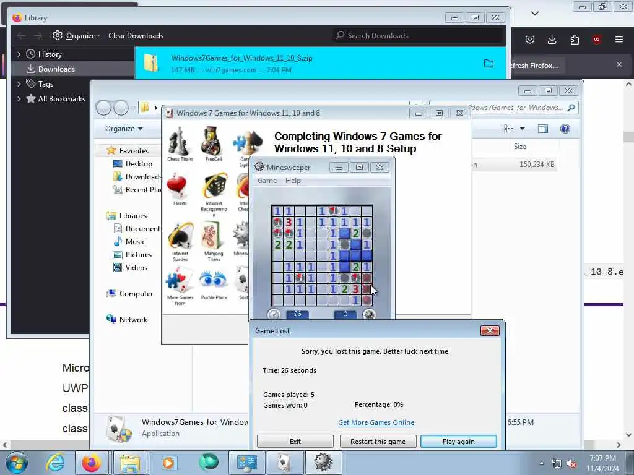Viewport: 634px width, 475px height.
Task: Open Firefox hamburger menu
Action: pyautogui.click(x=619, y=40)
